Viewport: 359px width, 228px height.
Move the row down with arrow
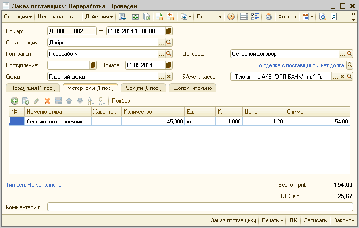(80, 101)
